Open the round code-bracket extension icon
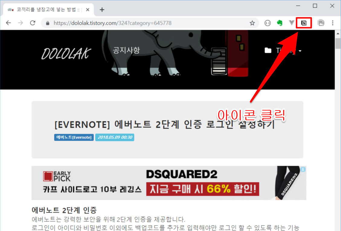 click(268, 23)
